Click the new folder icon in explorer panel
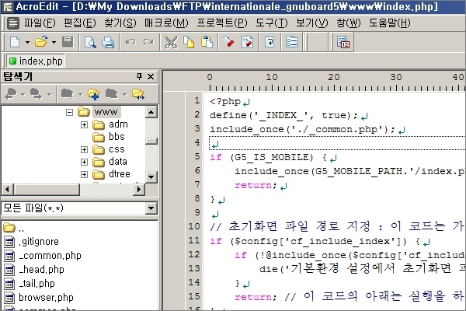 (x=94, y=94)
